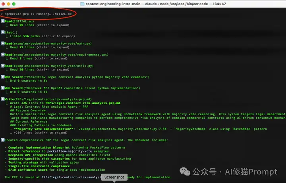286x183 pixels.
Task: Click 'Read 20 lines (ctrl+r to expand)'
Action: (40, 69)
